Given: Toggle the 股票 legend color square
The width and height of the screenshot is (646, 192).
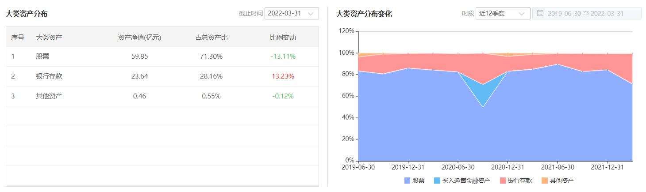Looking at the screenshot, I should coord(407,181).
